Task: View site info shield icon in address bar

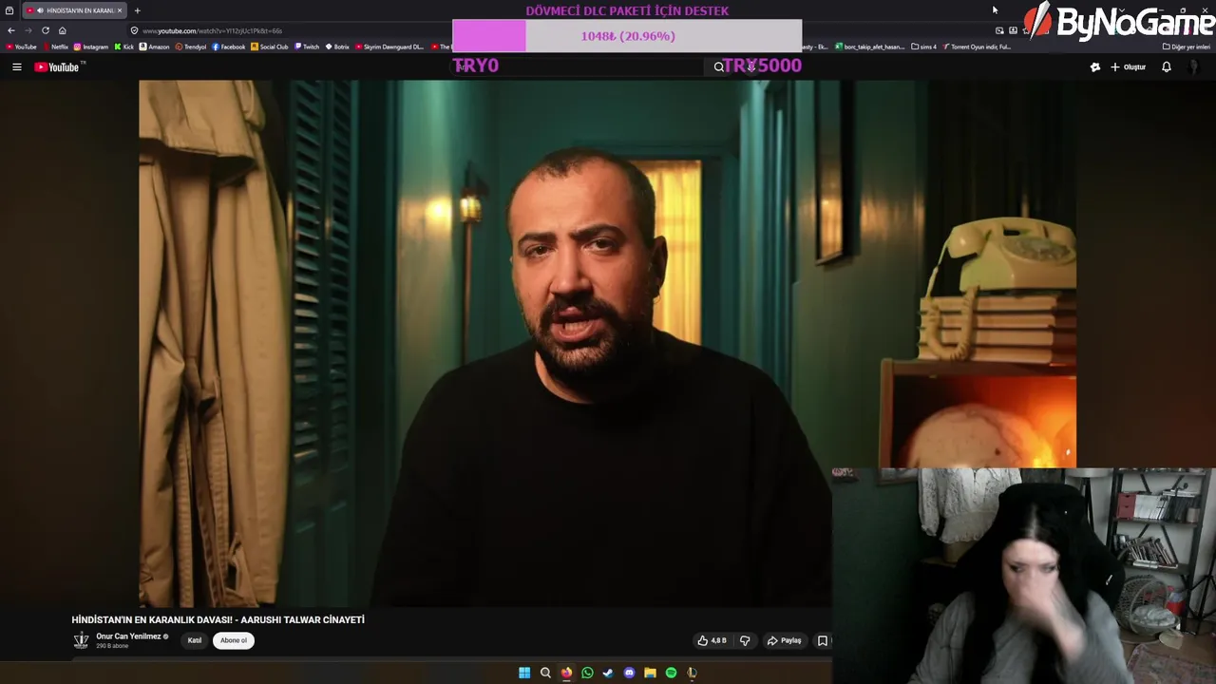Action: point(134,30)
